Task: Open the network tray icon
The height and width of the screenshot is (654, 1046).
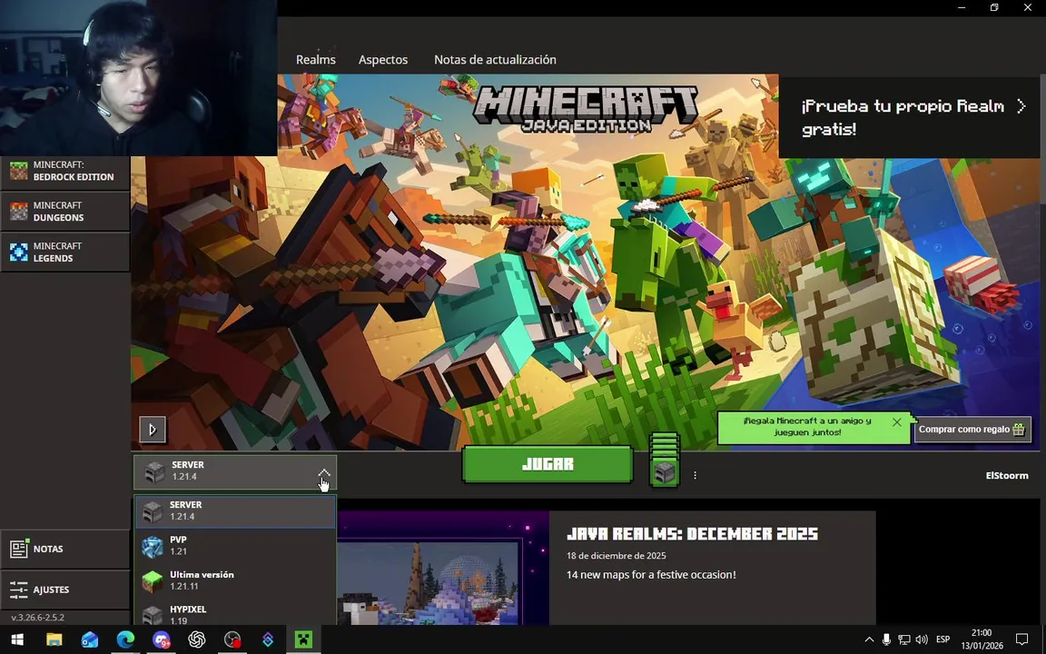Action: (904, 639)
